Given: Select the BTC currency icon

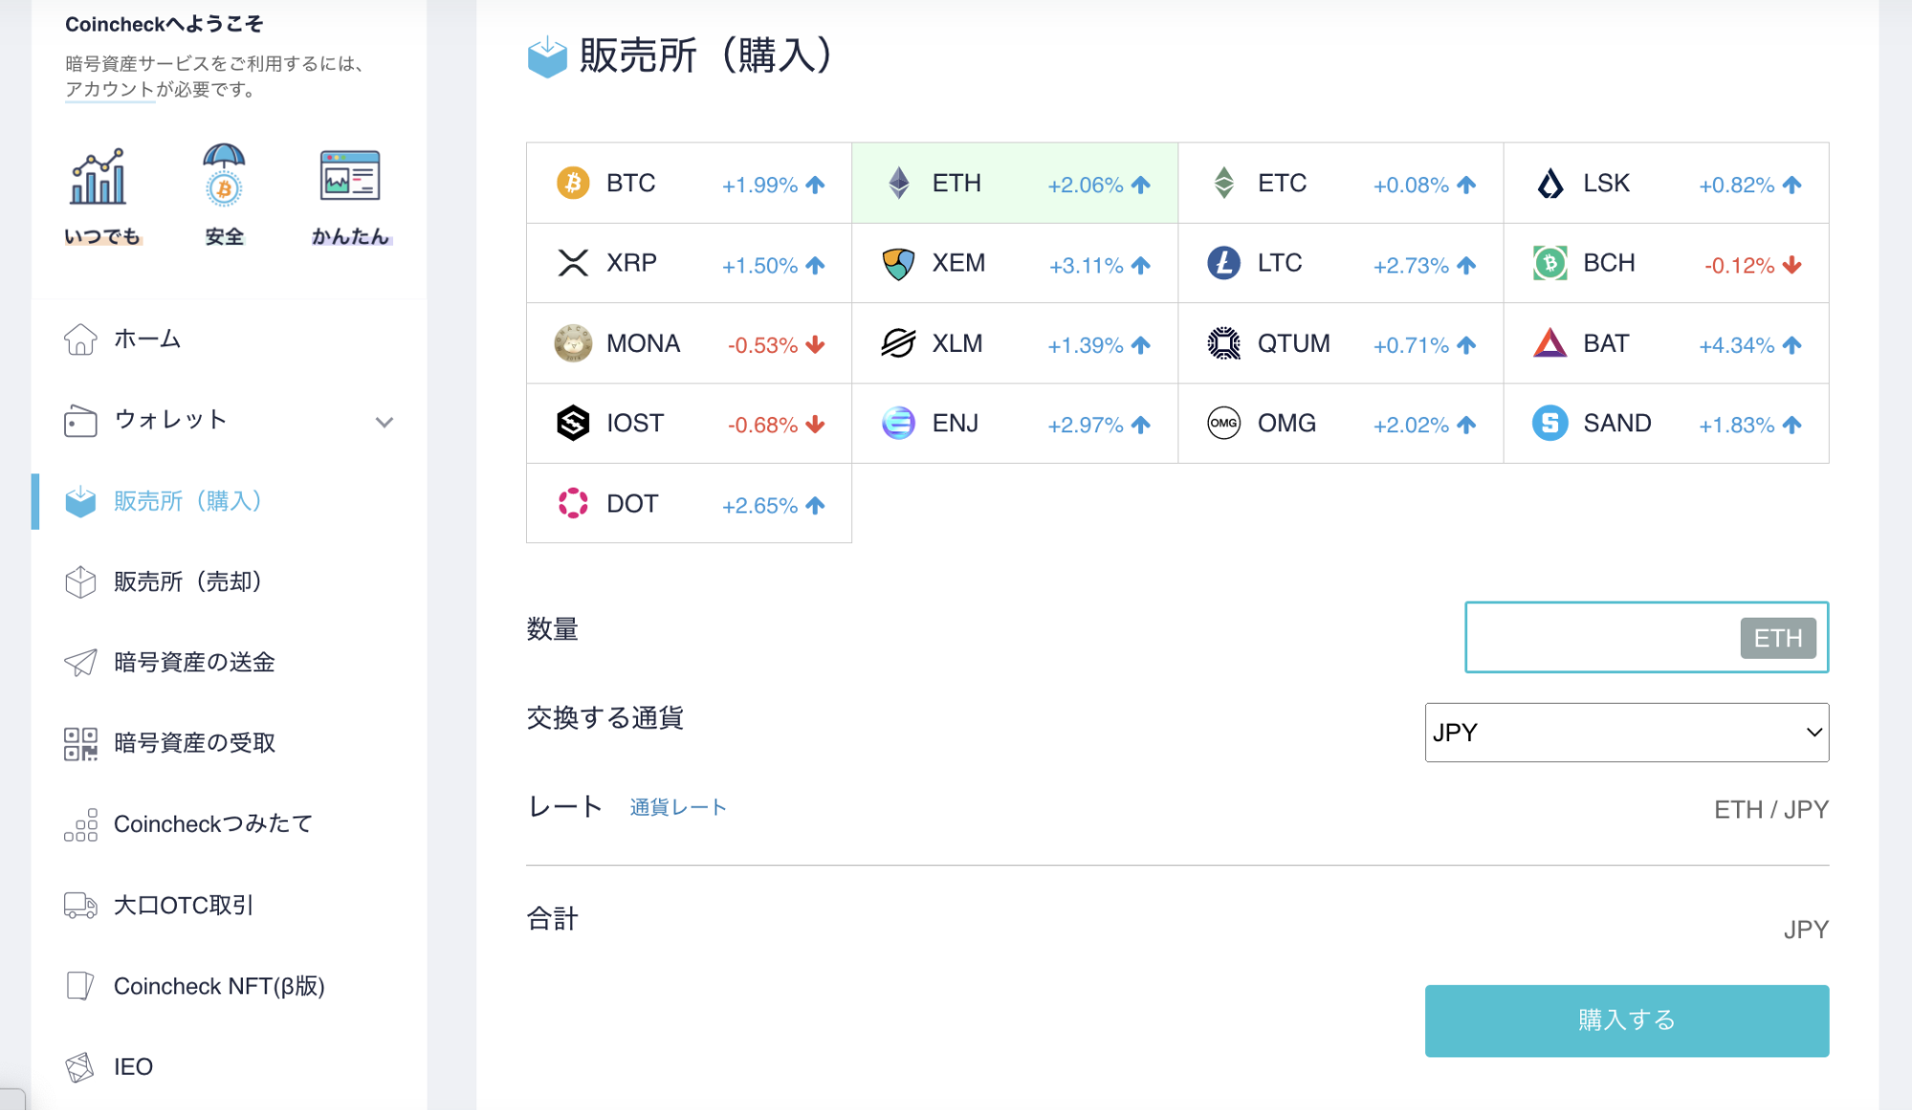Looking at the screenshot, I should [573, 183].
